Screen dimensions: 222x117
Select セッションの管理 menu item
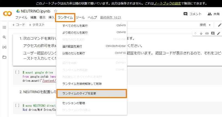coord(92,103)
